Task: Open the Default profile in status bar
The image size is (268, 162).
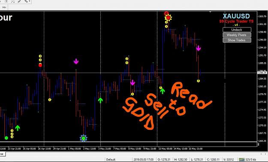Action: tap(111, 159)
